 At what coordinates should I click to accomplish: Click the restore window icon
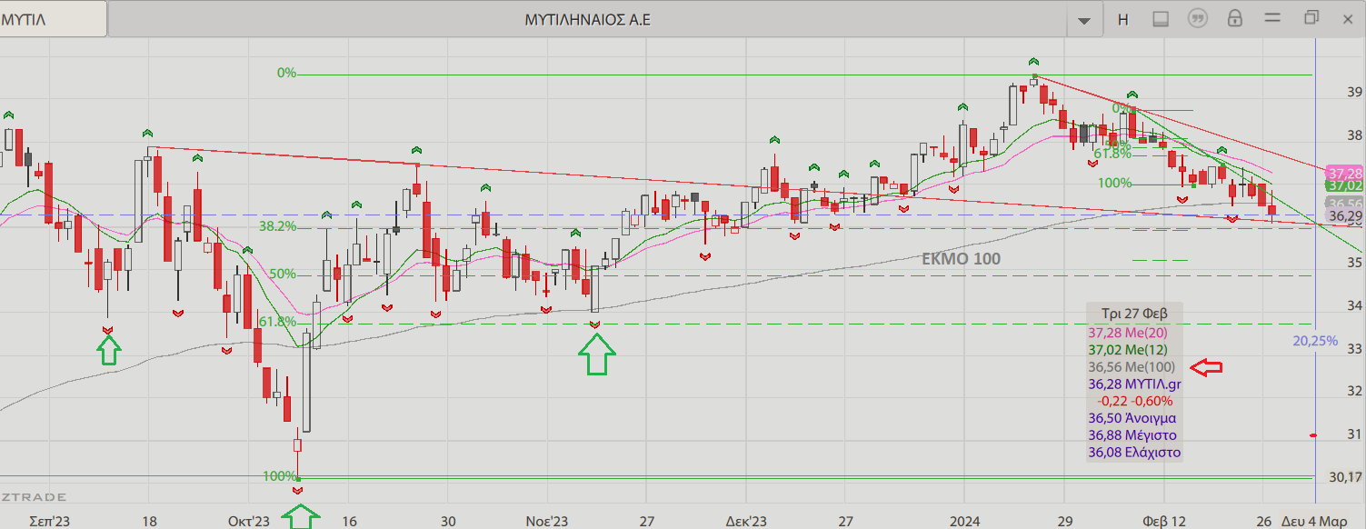pos(1311,18)
